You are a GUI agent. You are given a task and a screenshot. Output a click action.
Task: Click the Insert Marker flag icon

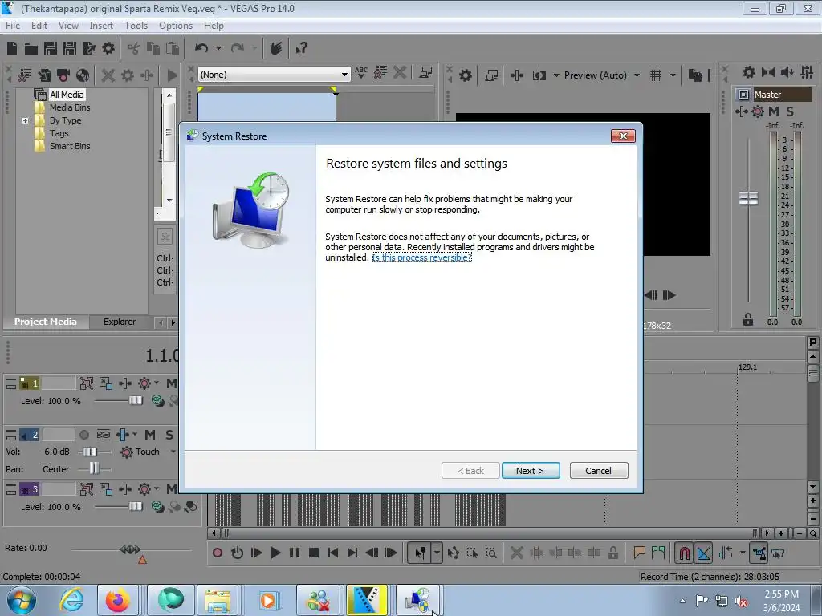tap(639, 553)
